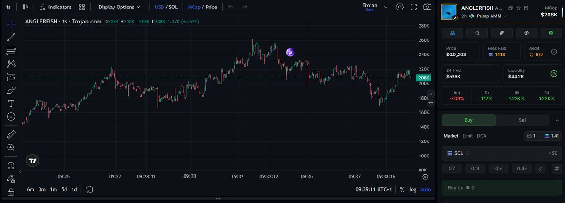Open the search magnifier button in token panel
Viewport: 565px width, 203px height.
pos(477,33)
